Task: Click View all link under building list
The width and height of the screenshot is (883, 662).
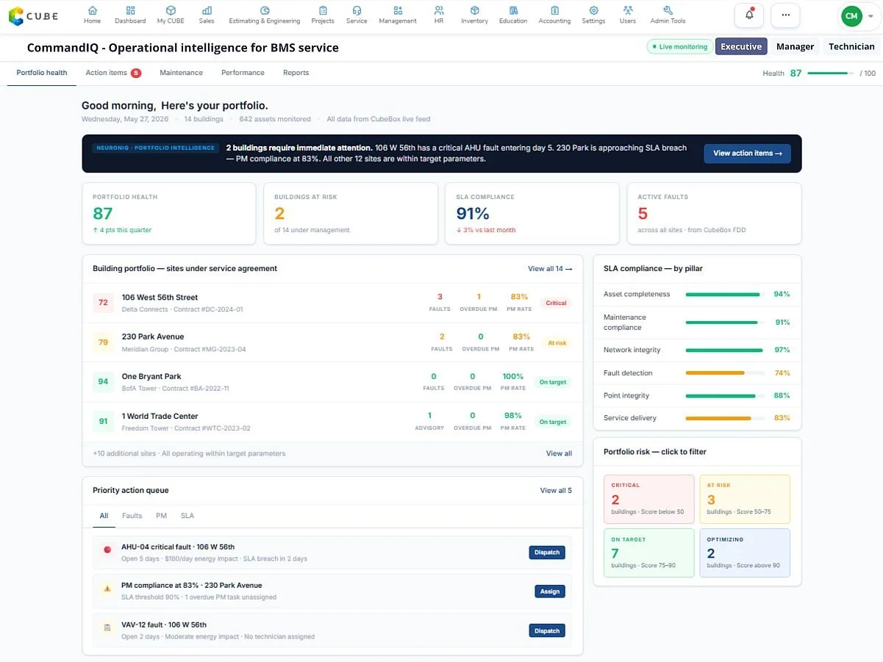Action: 559,453
